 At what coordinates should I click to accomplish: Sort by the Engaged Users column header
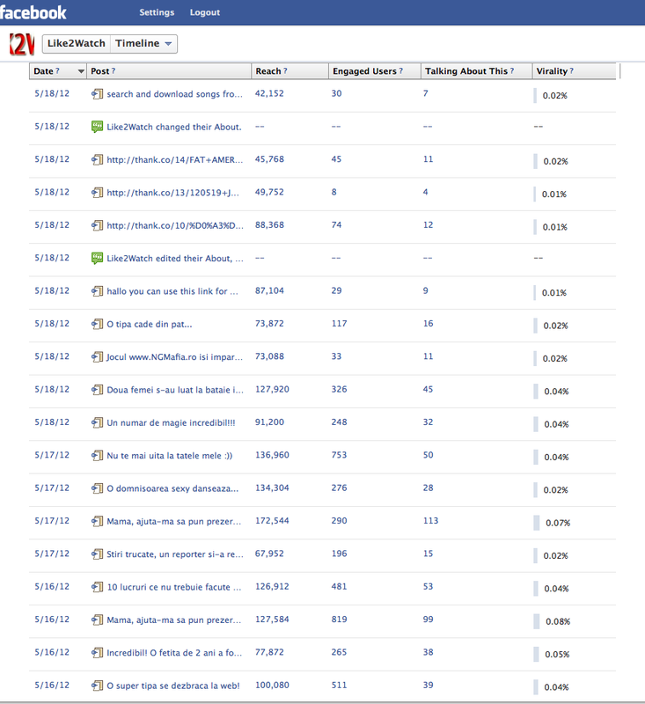364,71
